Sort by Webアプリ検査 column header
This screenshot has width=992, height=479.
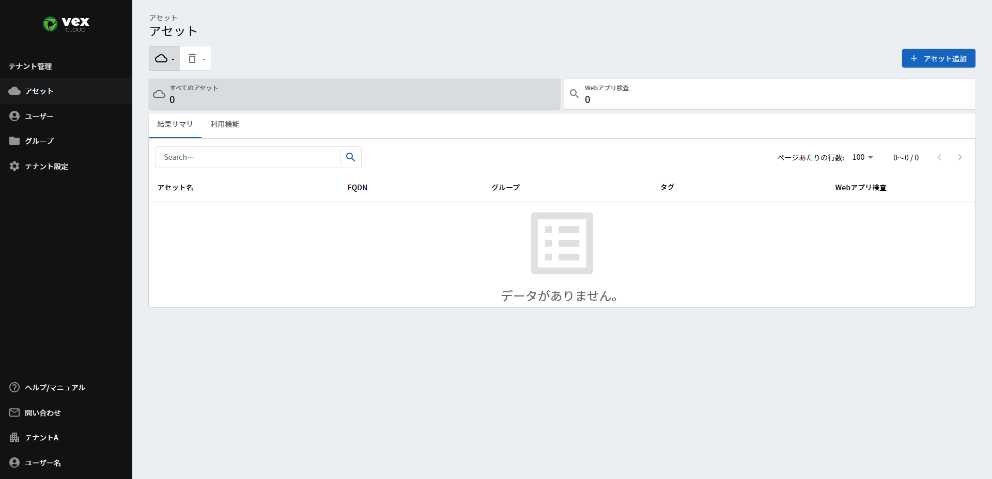861,188
